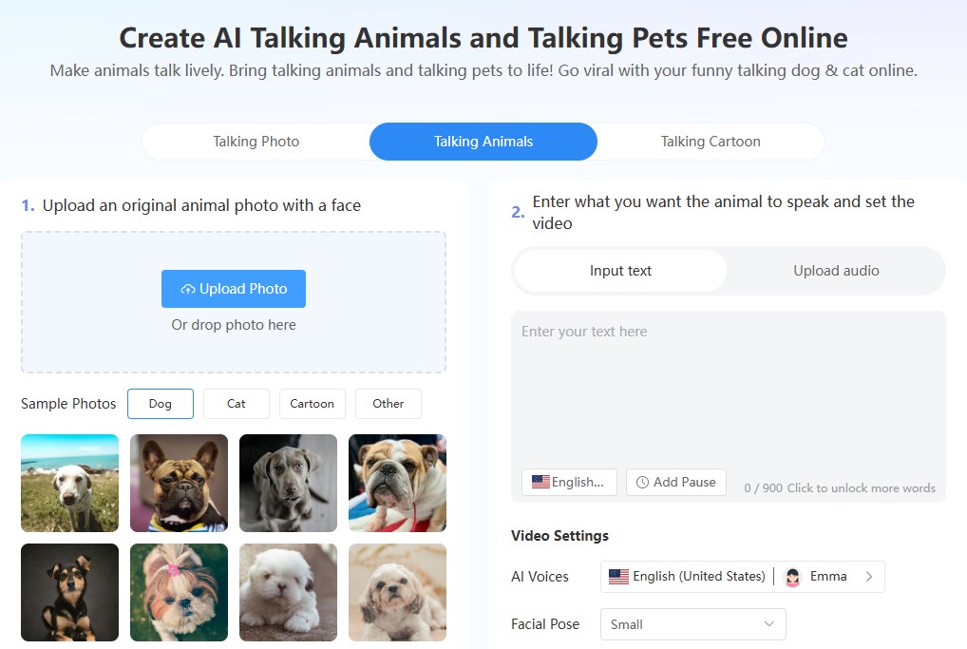Click the upload cloud icon
This screenshot has height=649, width=967.
[x=188, y=289]
